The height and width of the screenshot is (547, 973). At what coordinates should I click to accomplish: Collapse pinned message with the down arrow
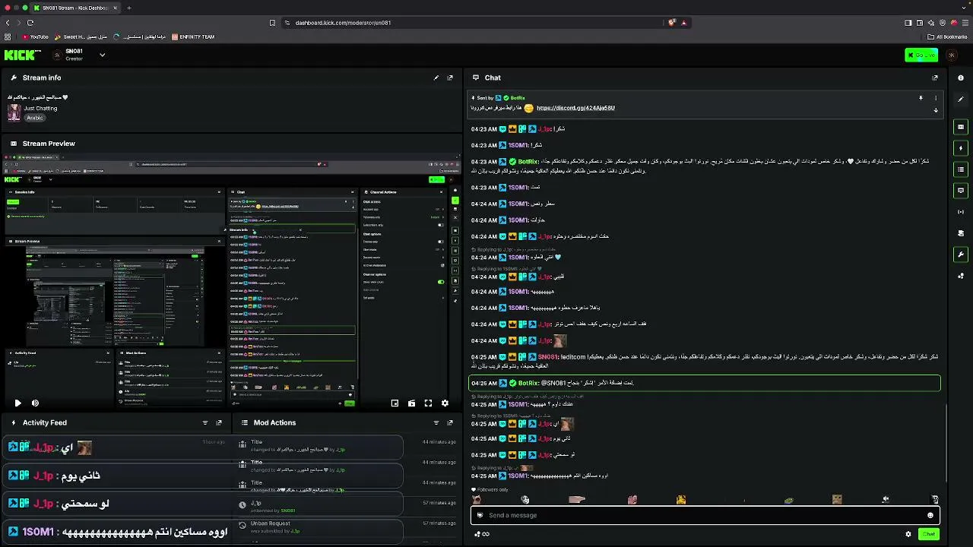(936, 110)
